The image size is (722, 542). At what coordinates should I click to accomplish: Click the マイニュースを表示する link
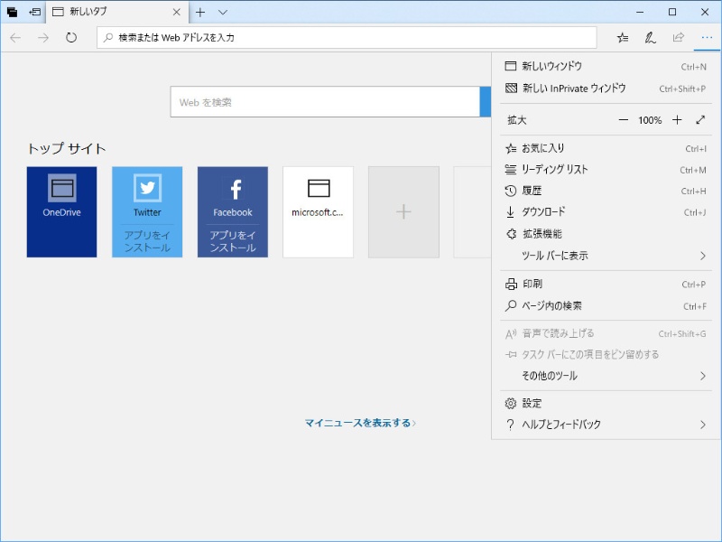360,423
